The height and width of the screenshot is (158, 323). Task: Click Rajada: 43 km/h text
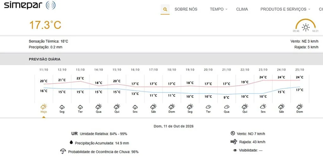point(252,142)
